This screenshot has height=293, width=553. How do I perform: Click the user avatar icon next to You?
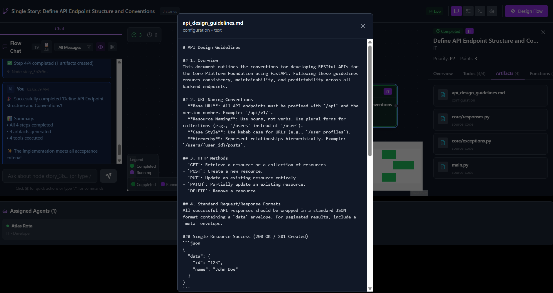[x=10, y=89]
